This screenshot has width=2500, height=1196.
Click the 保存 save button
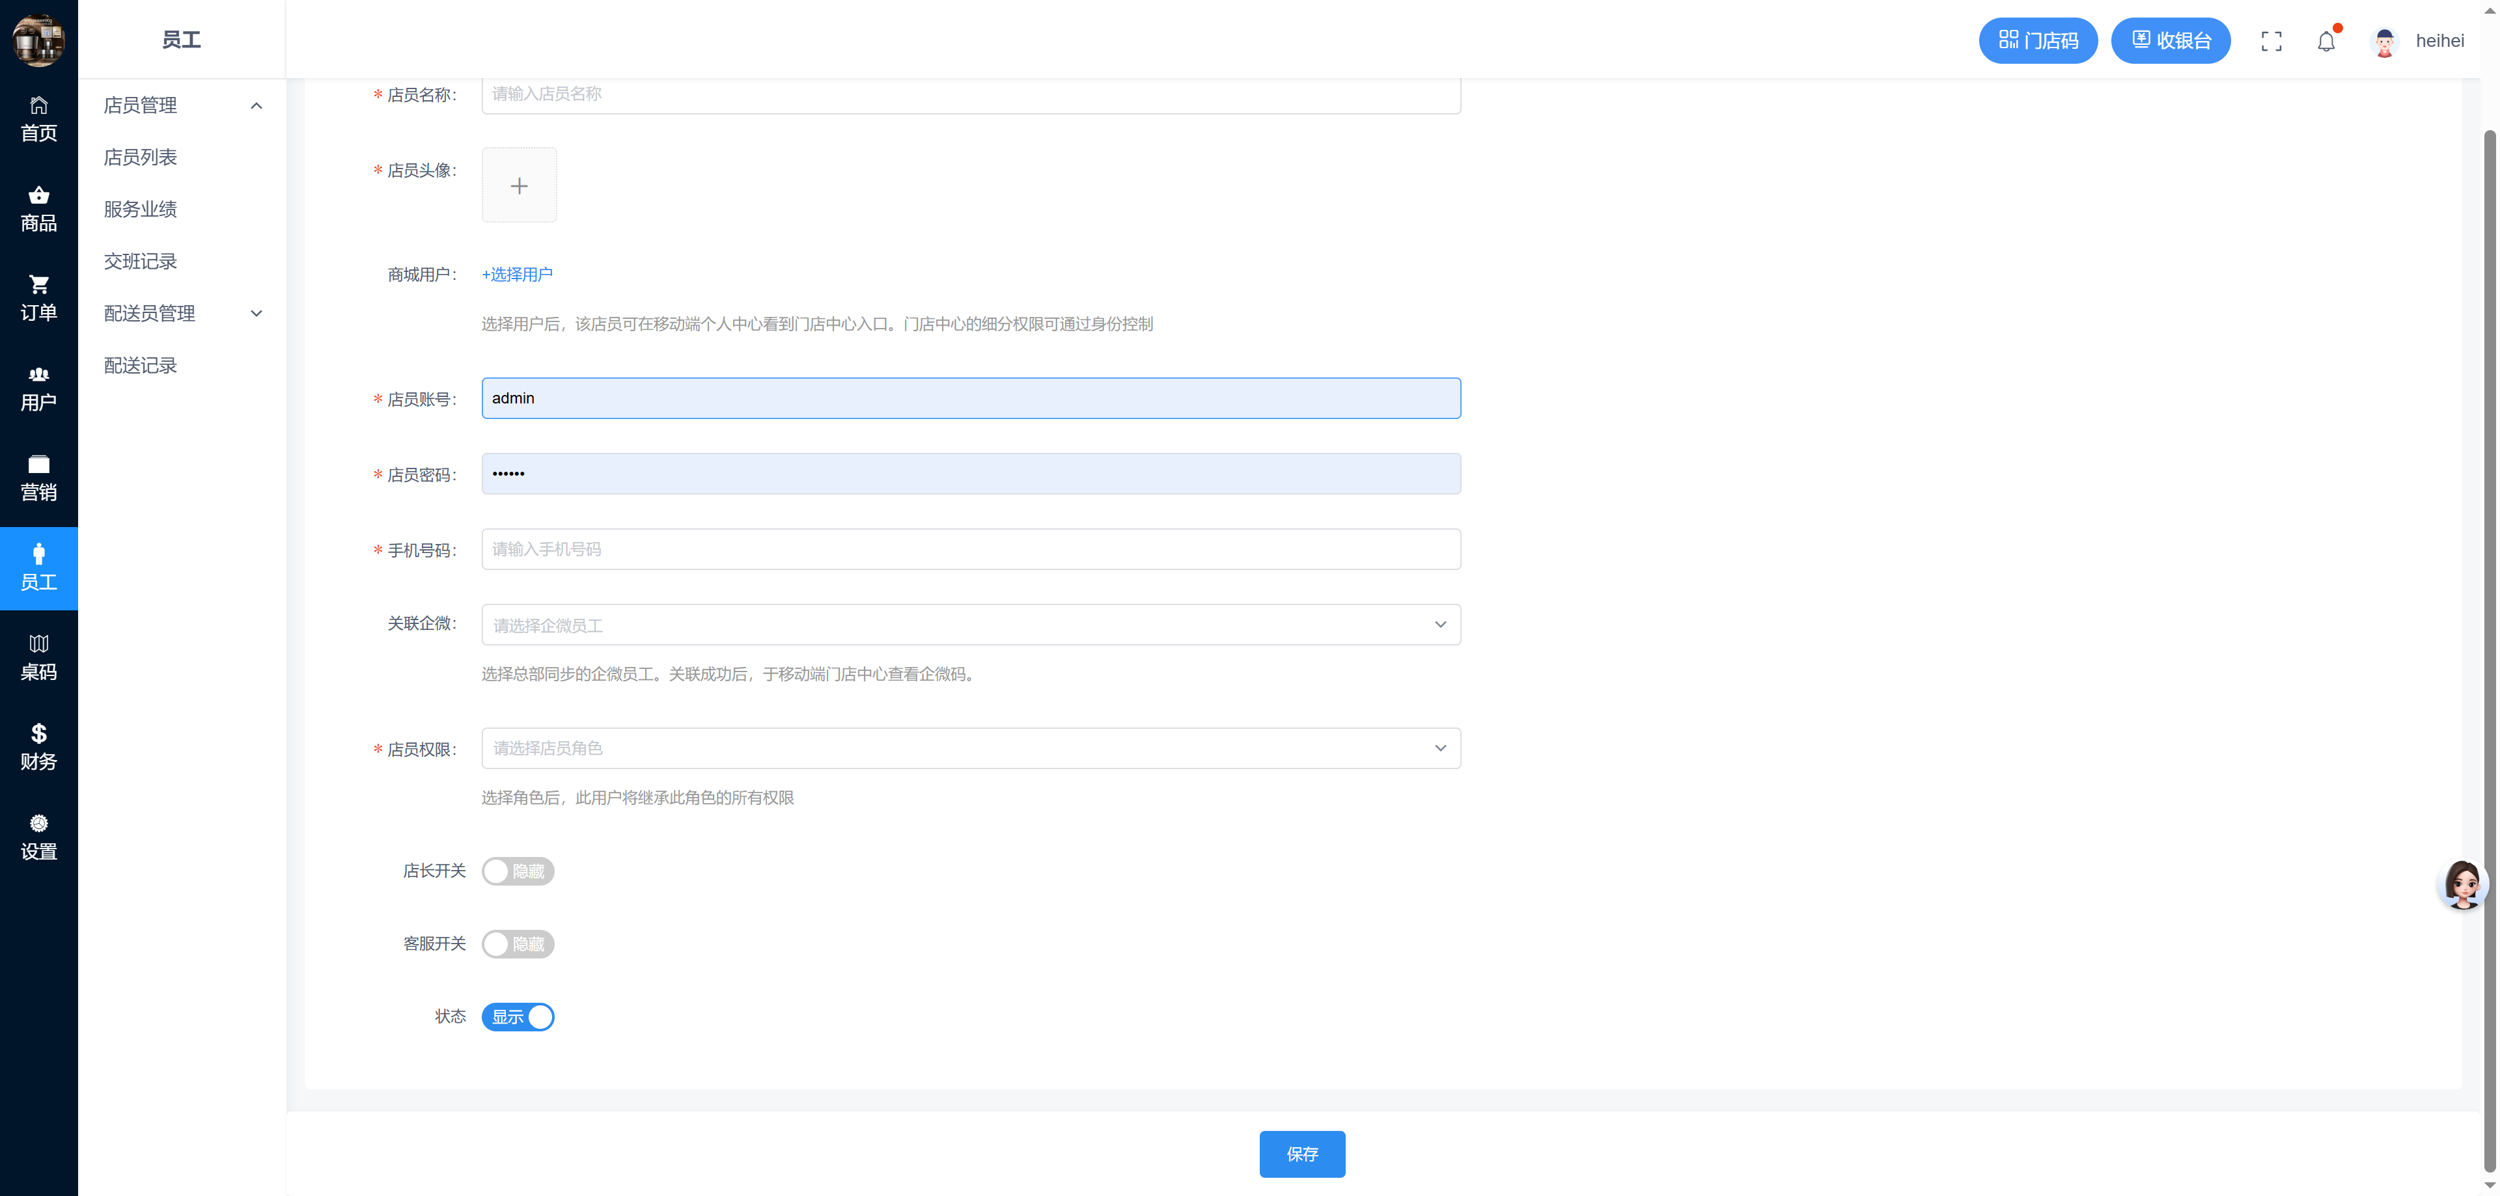point(1301,1154)
